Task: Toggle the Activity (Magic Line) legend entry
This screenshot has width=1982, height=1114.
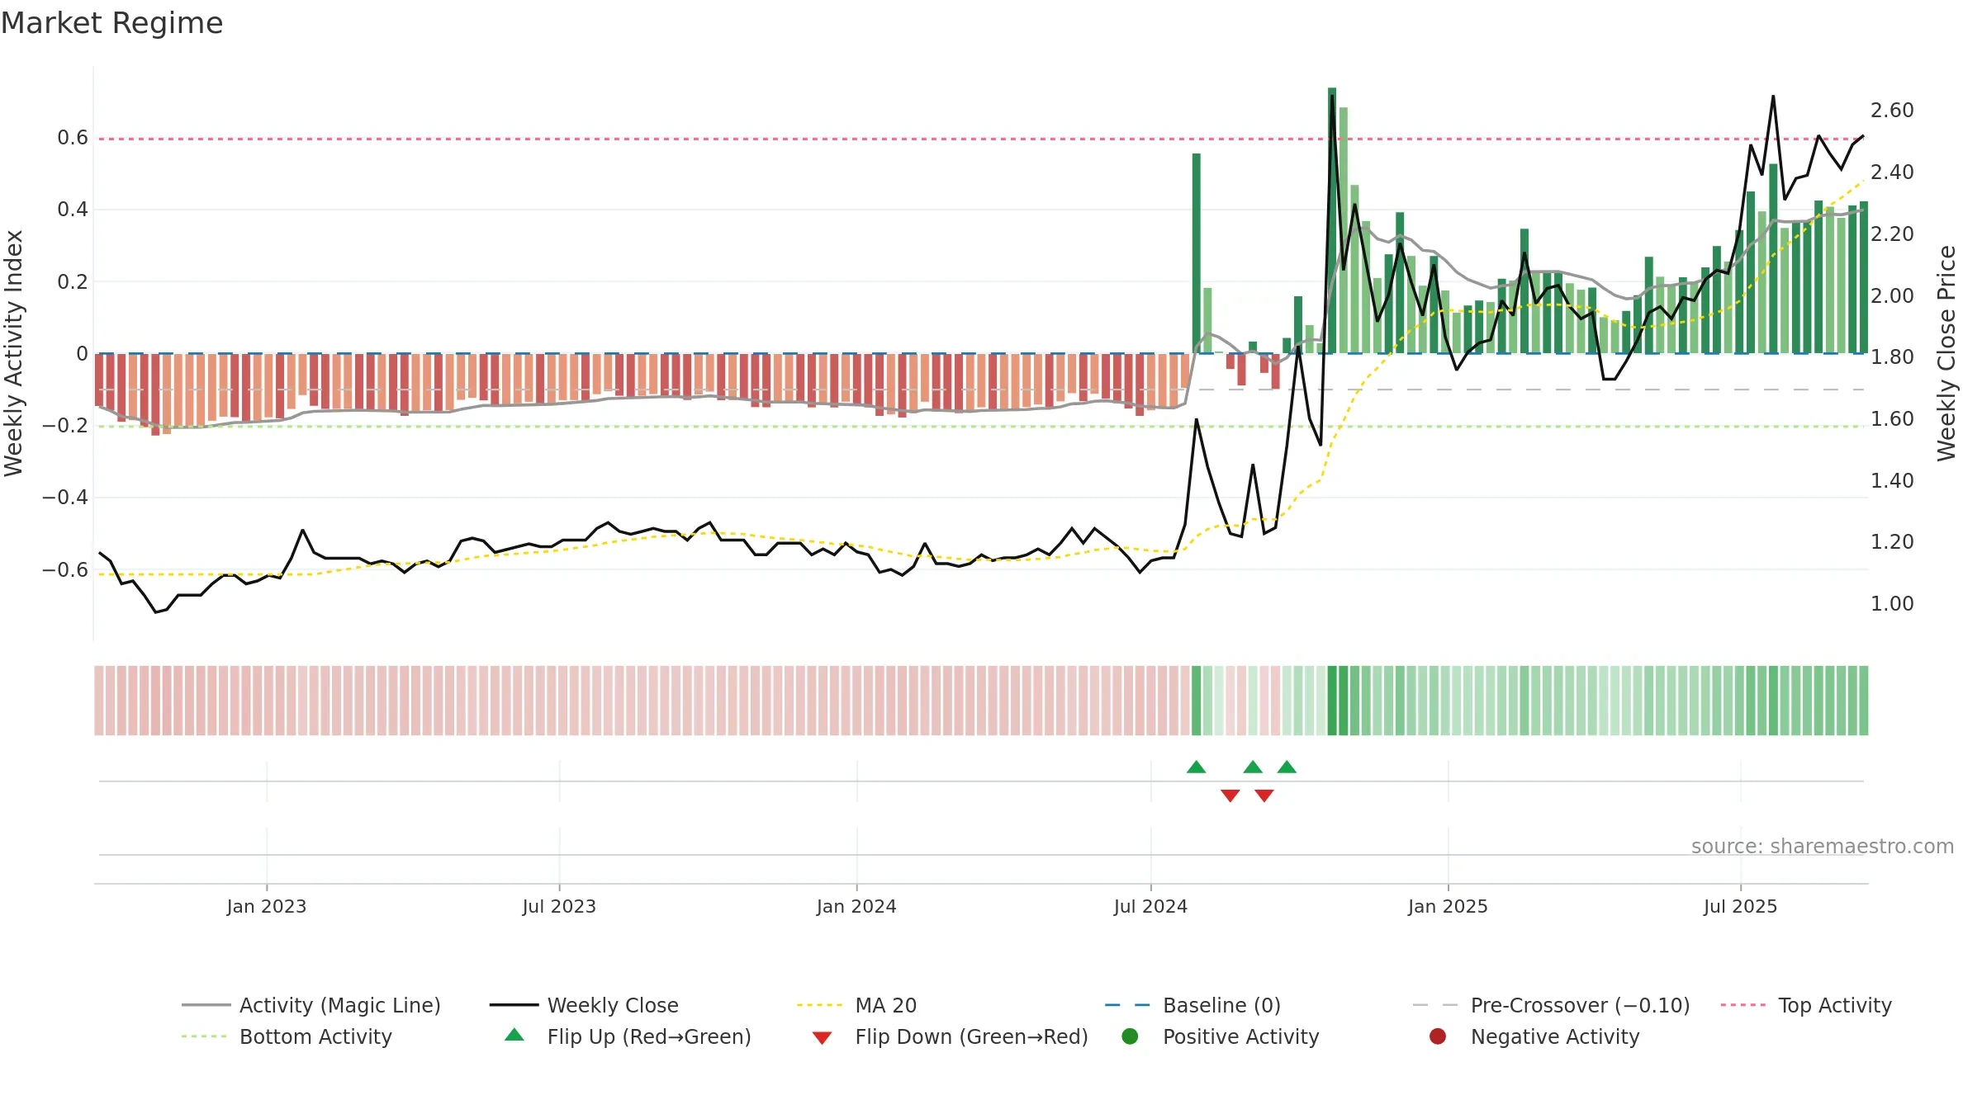Action: coord(311,1005)
